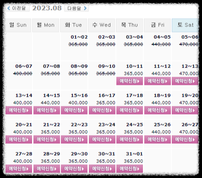
Task: Click the 365,000 price for 31~01
Action: click(x=133, y=161)
